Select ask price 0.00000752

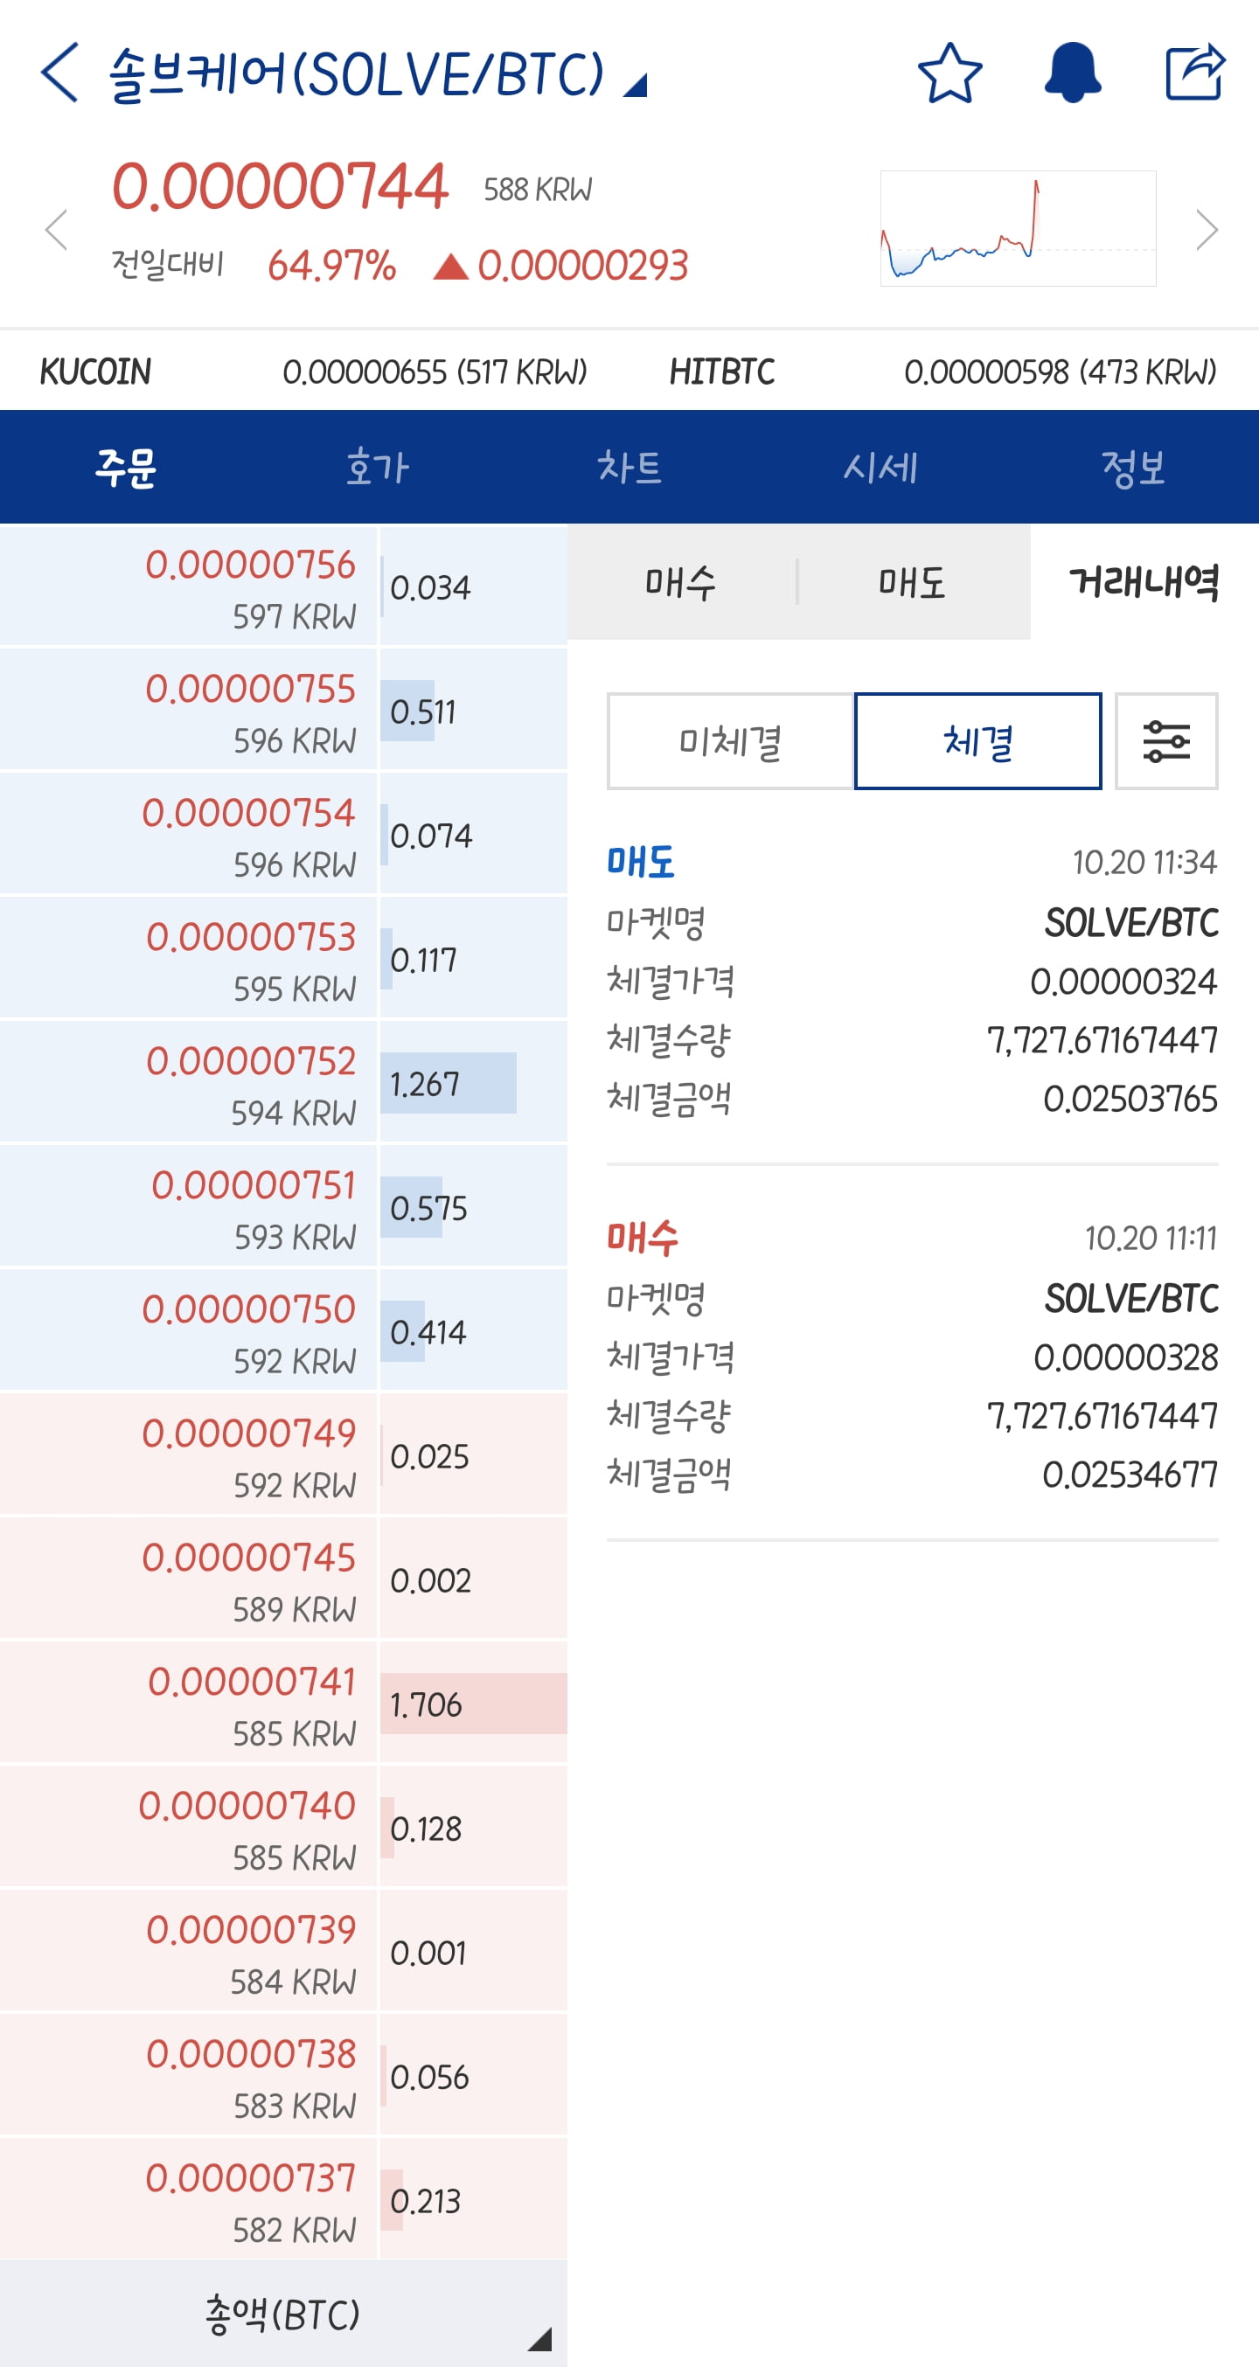click(188, 1081)
